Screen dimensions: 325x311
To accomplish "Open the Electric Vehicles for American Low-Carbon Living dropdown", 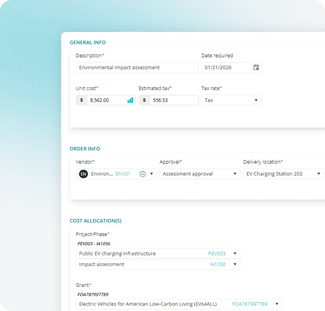I will tap(179, 304).
